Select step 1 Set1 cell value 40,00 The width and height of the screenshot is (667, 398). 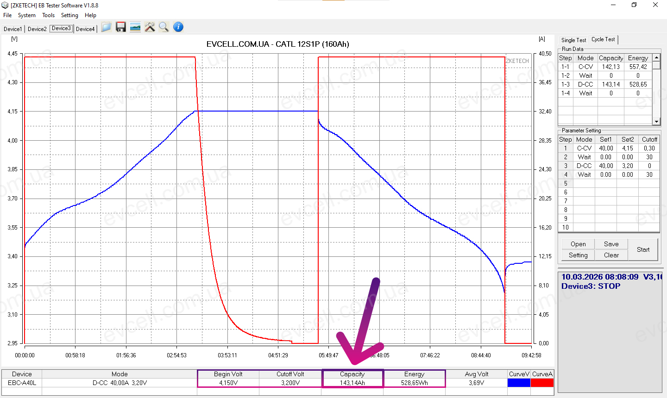(x=606, y=148)
